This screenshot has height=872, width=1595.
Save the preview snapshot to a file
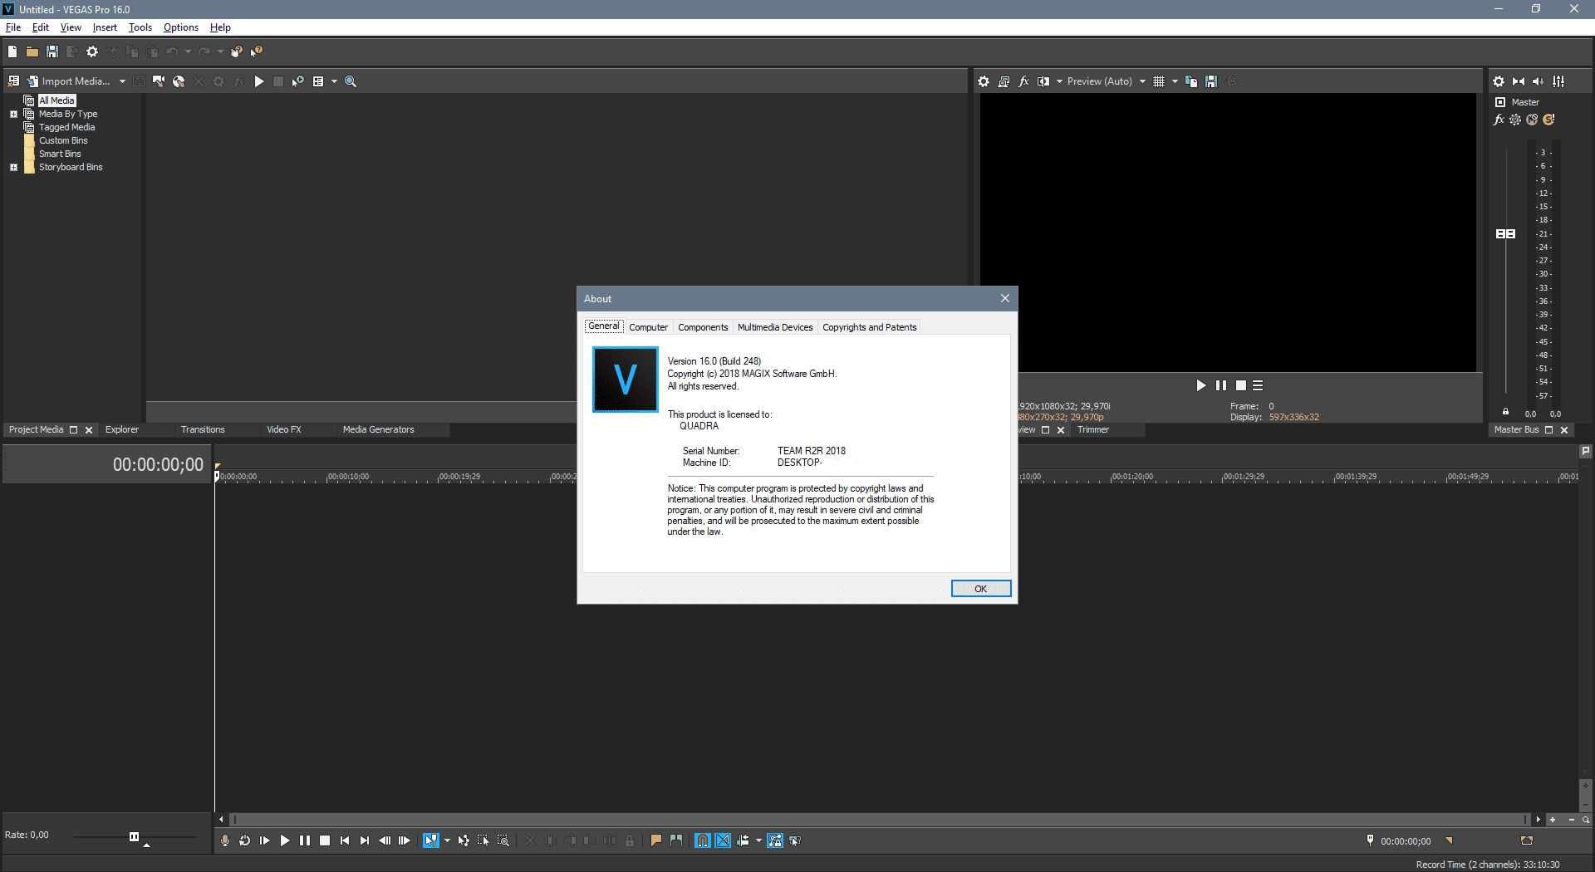pos(1211,81)
